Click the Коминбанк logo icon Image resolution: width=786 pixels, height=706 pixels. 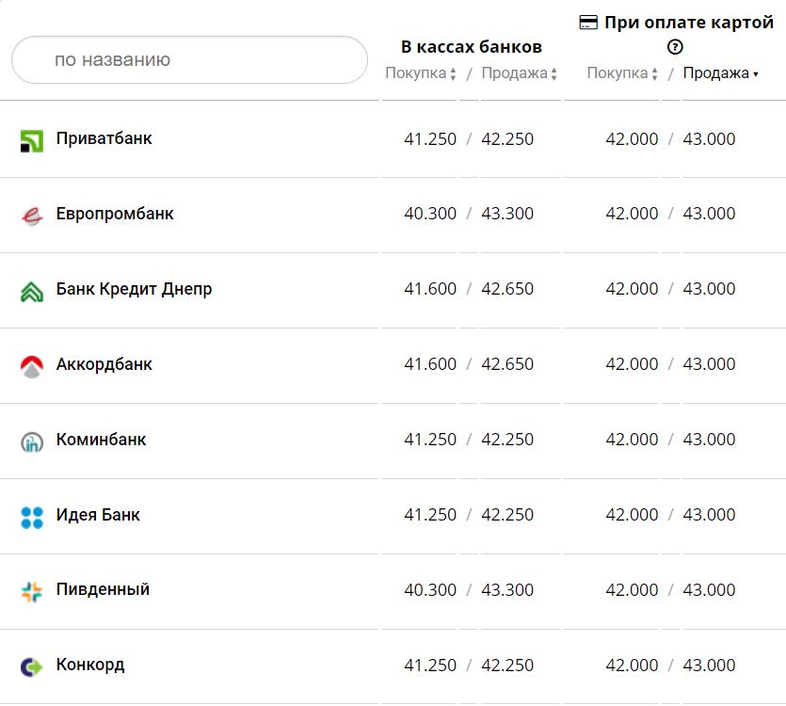click(31, 441)
